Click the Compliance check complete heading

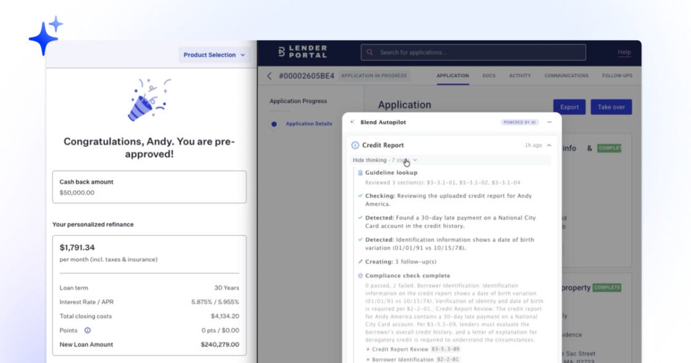(408, 276)
